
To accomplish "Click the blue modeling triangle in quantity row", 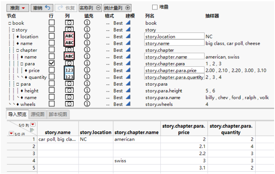I will pos(128,77).
